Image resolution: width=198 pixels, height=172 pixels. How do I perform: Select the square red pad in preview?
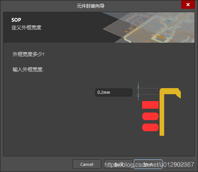coord(150,105)
